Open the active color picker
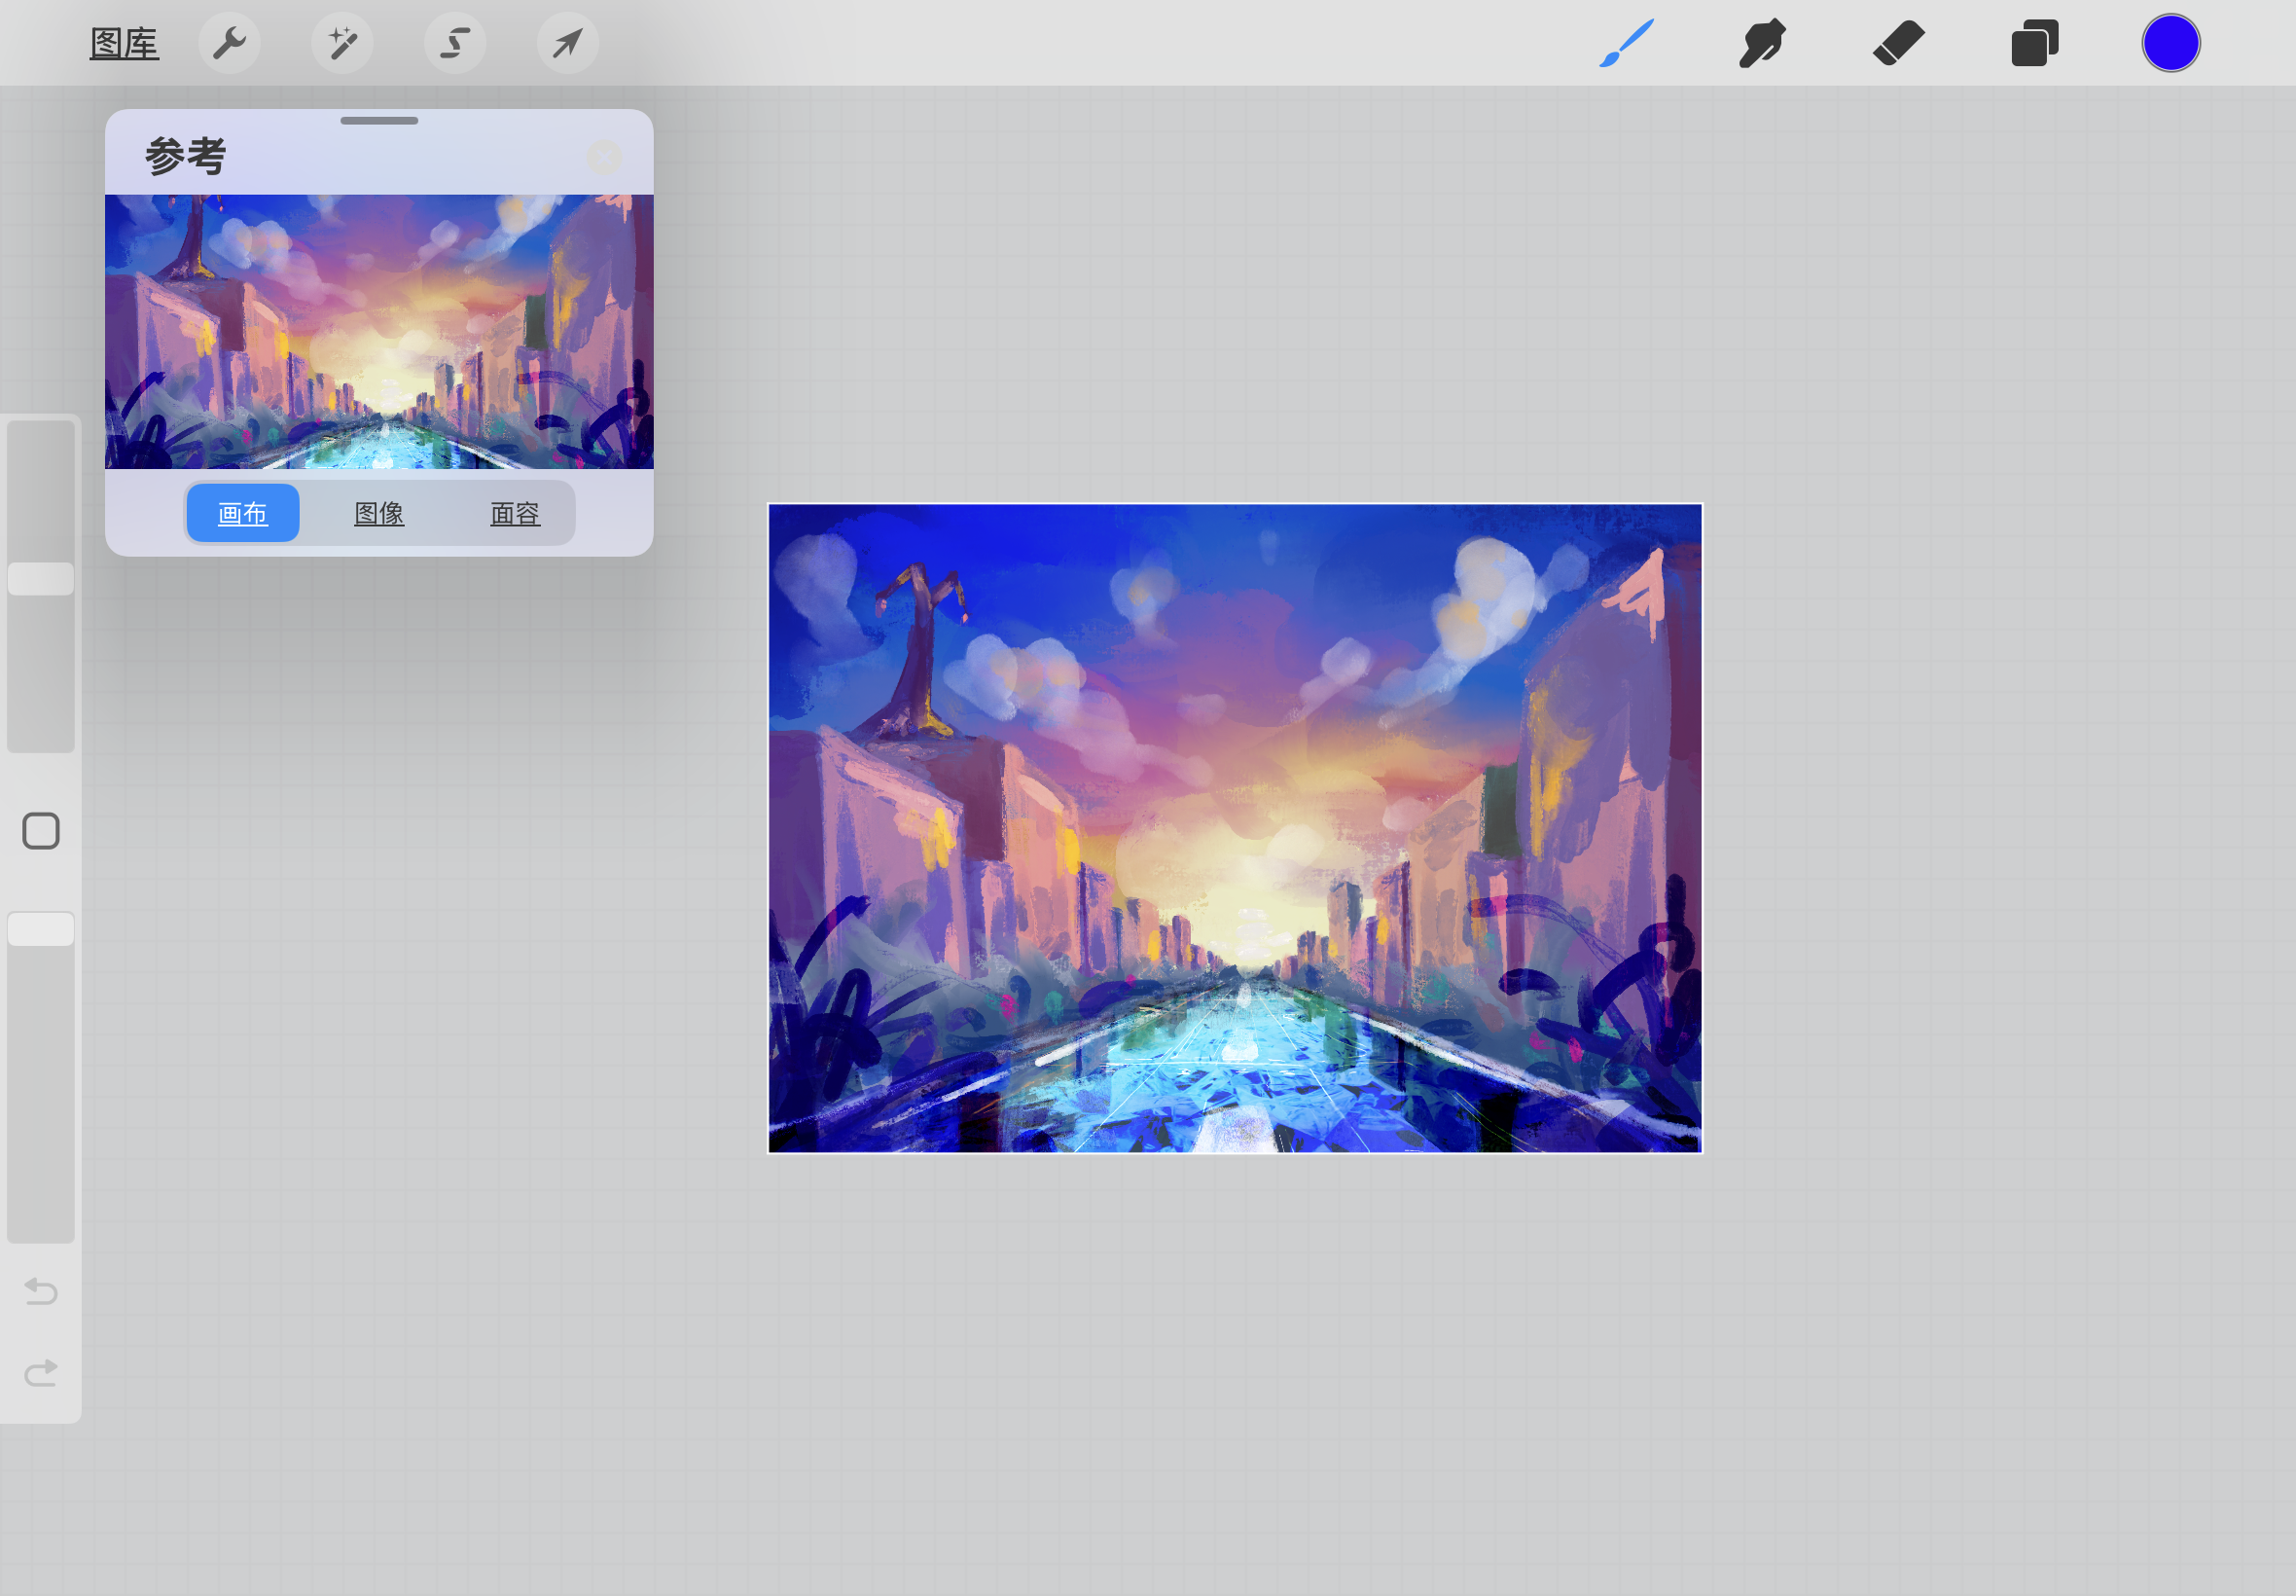This screenshot has height=1596, width=2296. pyautogui.click(x=2170, y=43)
